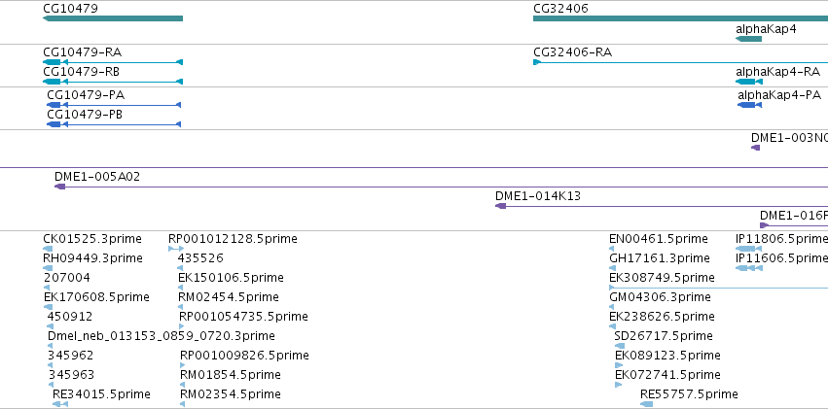Click the alphaKap4-PA protein glyph

pos(749,105)
